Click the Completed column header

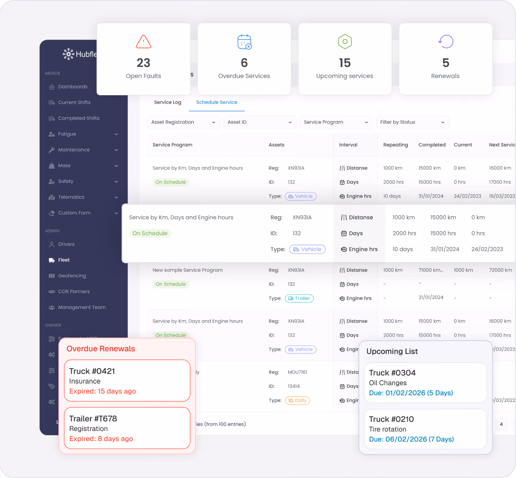click(x=432, y=145)
